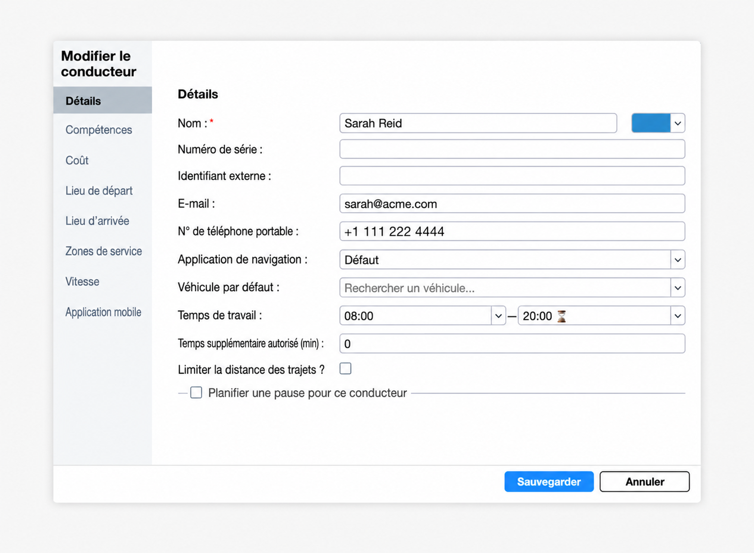The height and width of the screenshot is (553, 754).
Task: Click the Sauvegarder button
Action: [549, 481]
